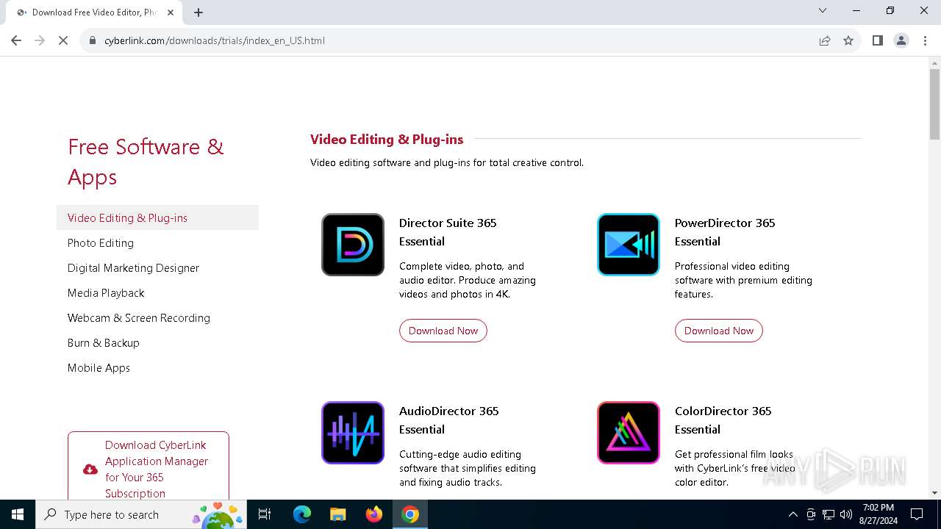Bookmark this page with the star icon

coord(848,40)
